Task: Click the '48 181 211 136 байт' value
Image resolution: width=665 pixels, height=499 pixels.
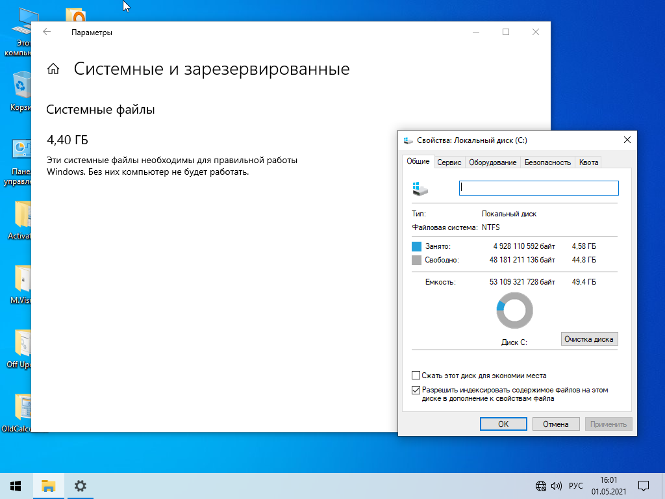Action: pyautogui.click(x=522, y=260)
